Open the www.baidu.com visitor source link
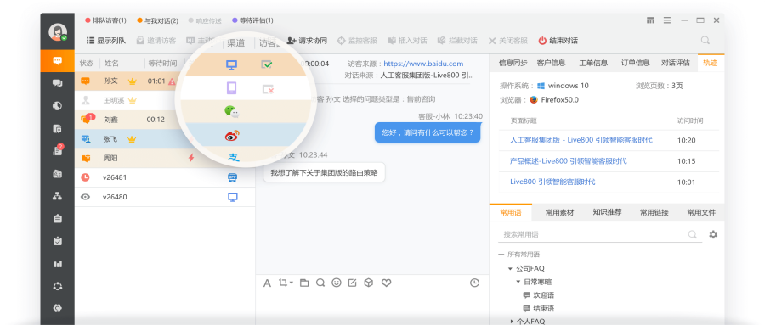The image size is (765, 325). click(423, 64)
